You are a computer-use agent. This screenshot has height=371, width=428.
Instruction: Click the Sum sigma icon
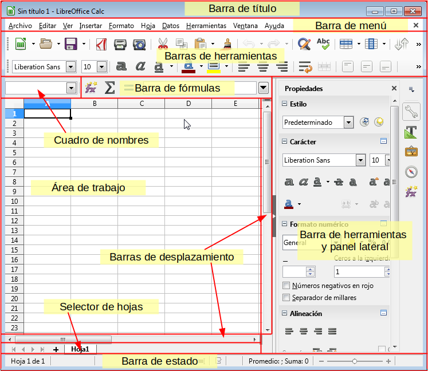tap(110, 88)
